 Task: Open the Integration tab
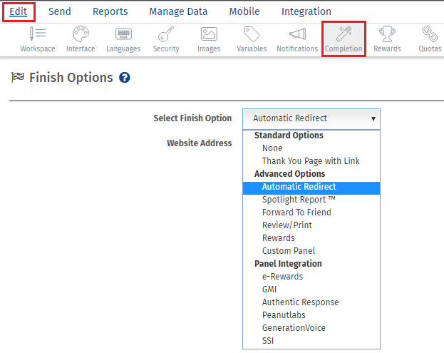tap(306, 11)
